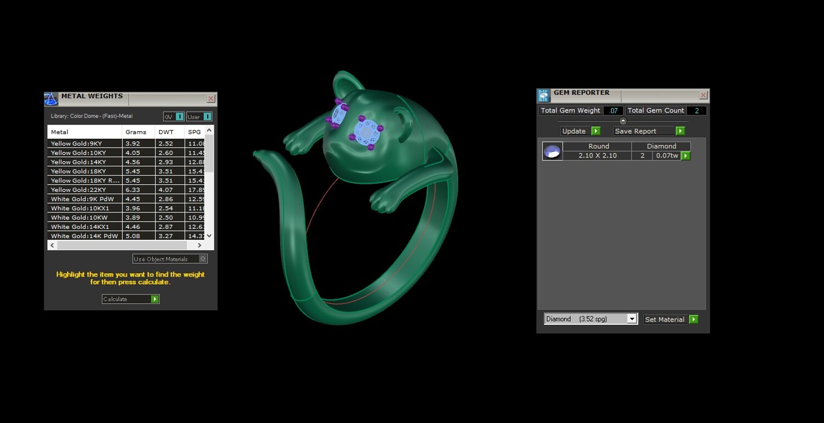Click the Save Report button
Viewport: 824px width, 423px height.
[x=649, y=131]
